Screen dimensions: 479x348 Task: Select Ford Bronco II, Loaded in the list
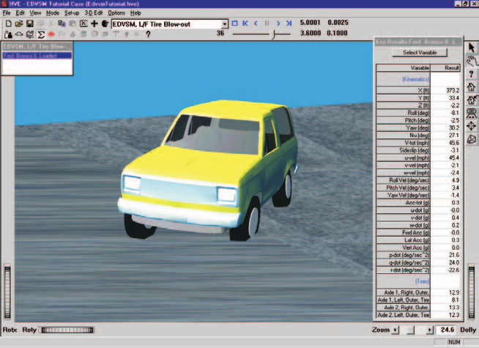37,56
